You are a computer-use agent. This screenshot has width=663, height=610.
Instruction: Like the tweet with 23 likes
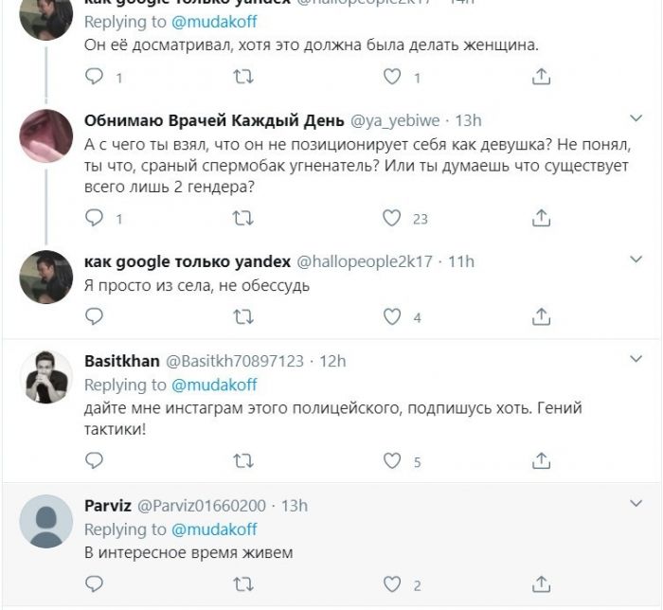point(392,218)
